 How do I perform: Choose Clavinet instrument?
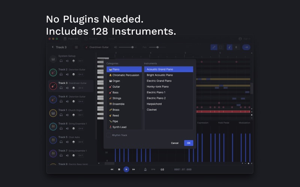coord(168,110)
